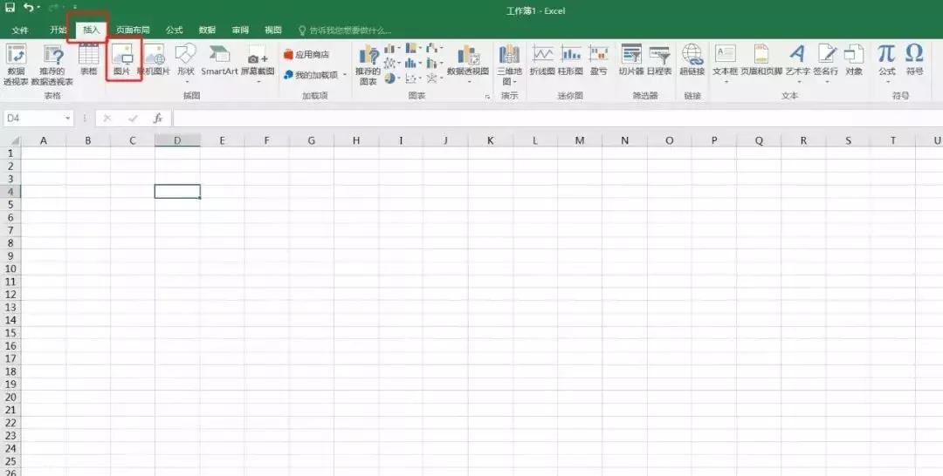Viewport: 943px width, 476px height.
Task: Click the 对象 object button
Action: (x=854, y=60)
